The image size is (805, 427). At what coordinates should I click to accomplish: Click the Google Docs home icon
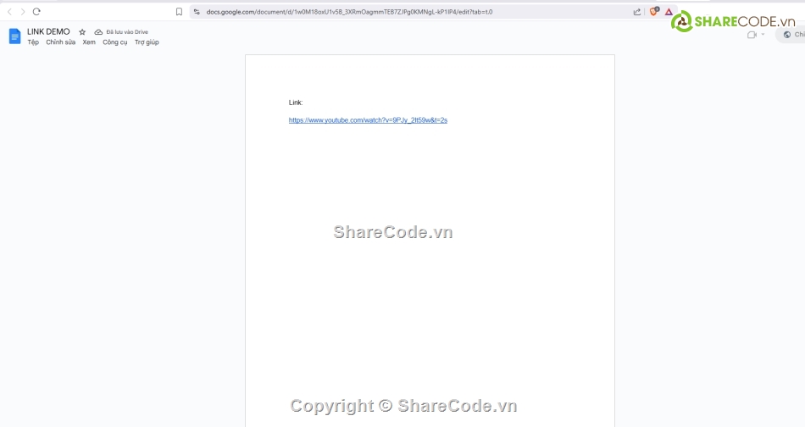14,36
